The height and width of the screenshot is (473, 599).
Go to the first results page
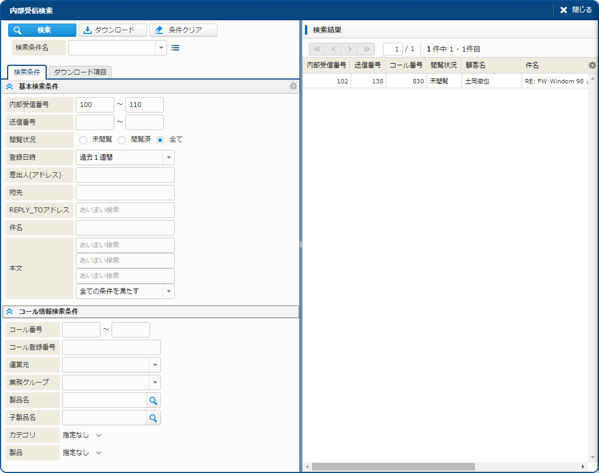317,49
